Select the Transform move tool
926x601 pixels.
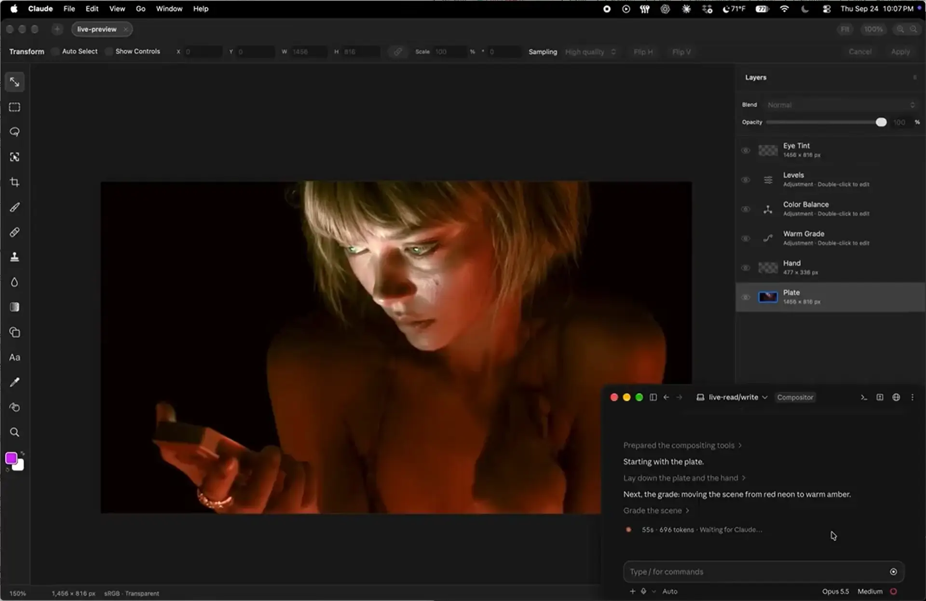click(14, 82)
